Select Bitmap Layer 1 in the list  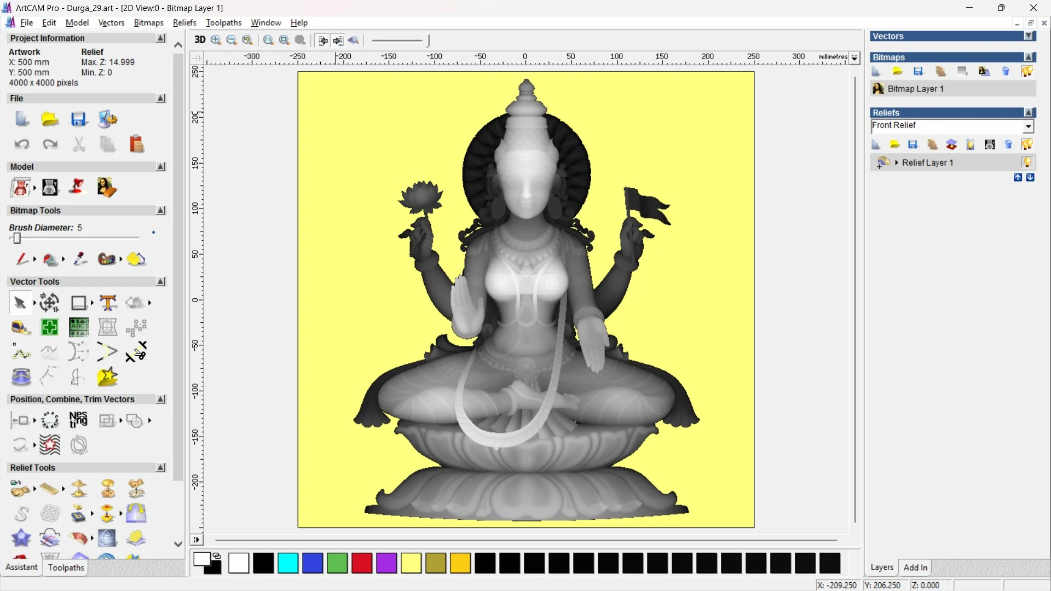915,89
